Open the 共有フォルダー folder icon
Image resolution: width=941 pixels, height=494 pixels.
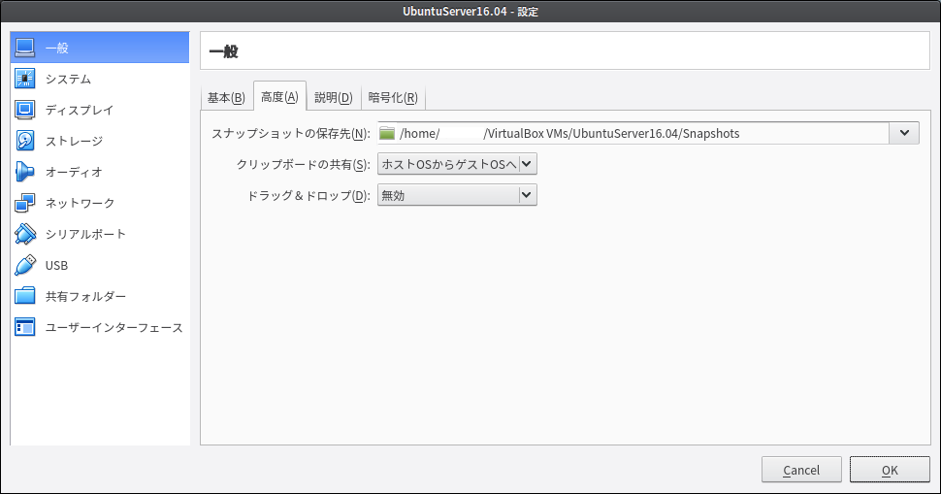(x=24, y=296)
